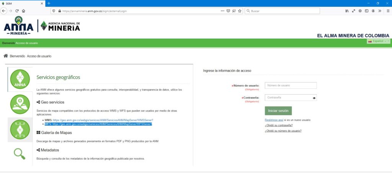Bookmark this page with star icon

(240, 11)
